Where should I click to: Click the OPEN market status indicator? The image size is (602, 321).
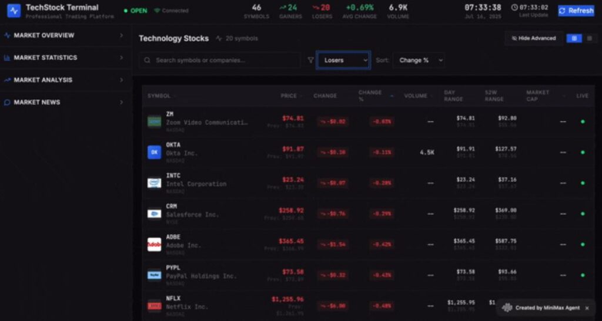[x=136, y=11]
